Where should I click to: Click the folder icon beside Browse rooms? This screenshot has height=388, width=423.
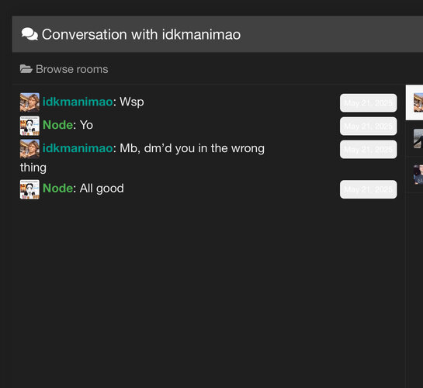(26, 69)
